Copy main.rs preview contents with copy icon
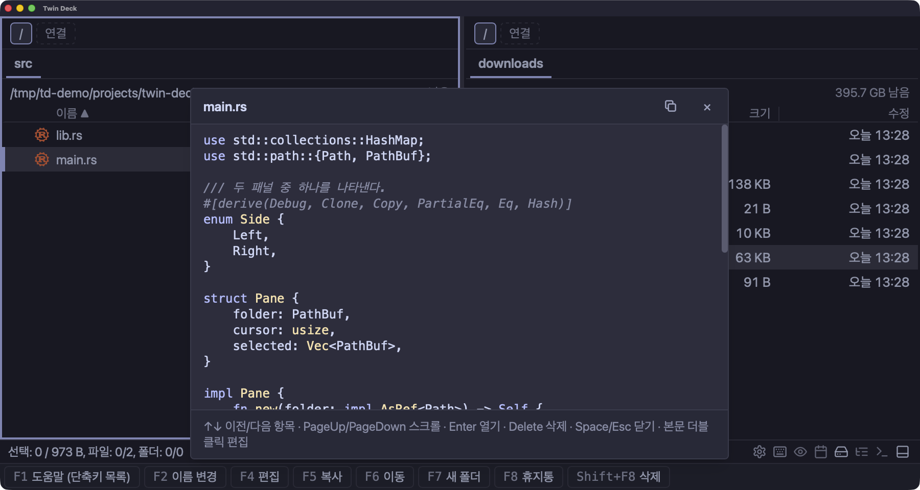Screen dimensions: 920x490 [670, 106]
